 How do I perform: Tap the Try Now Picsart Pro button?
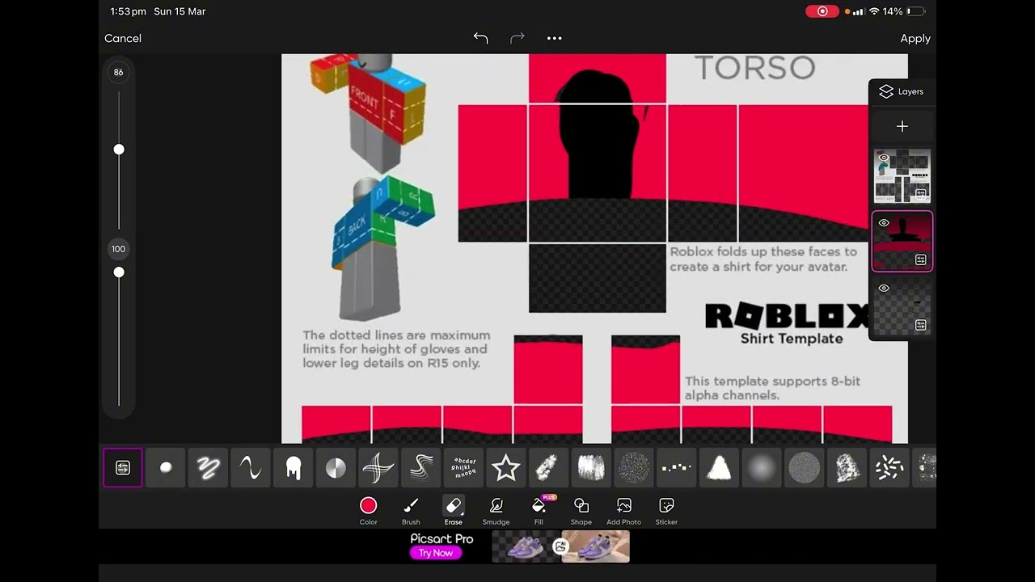435,553
